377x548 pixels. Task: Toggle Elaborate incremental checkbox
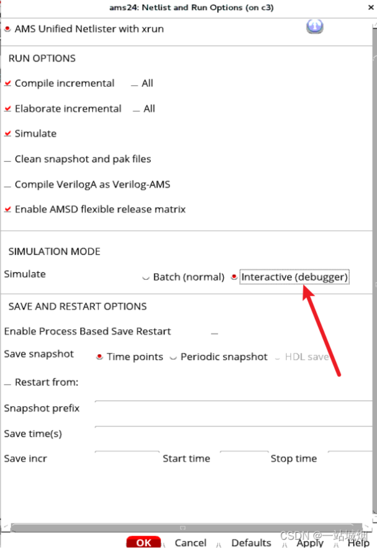(8, 109)
